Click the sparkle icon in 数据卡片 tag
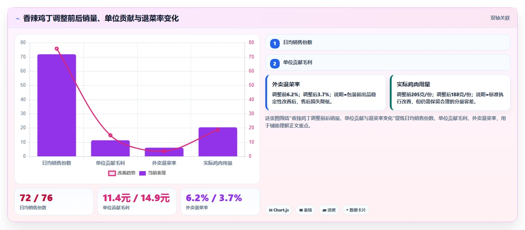This screenshot has width=525, height=230. click(x=347, y=210)
